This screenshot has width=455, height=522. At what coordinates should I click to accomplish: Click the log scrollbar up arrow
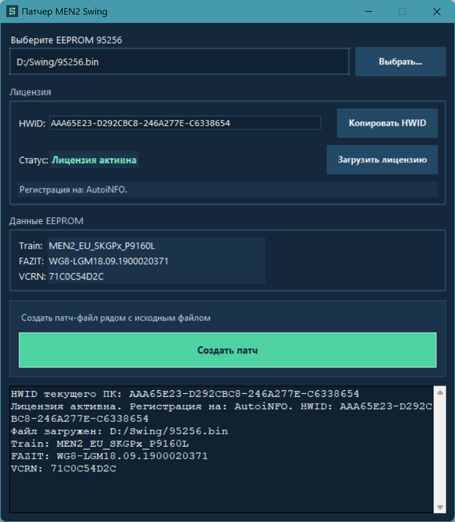pyautogui.click(x=440, y=390)
